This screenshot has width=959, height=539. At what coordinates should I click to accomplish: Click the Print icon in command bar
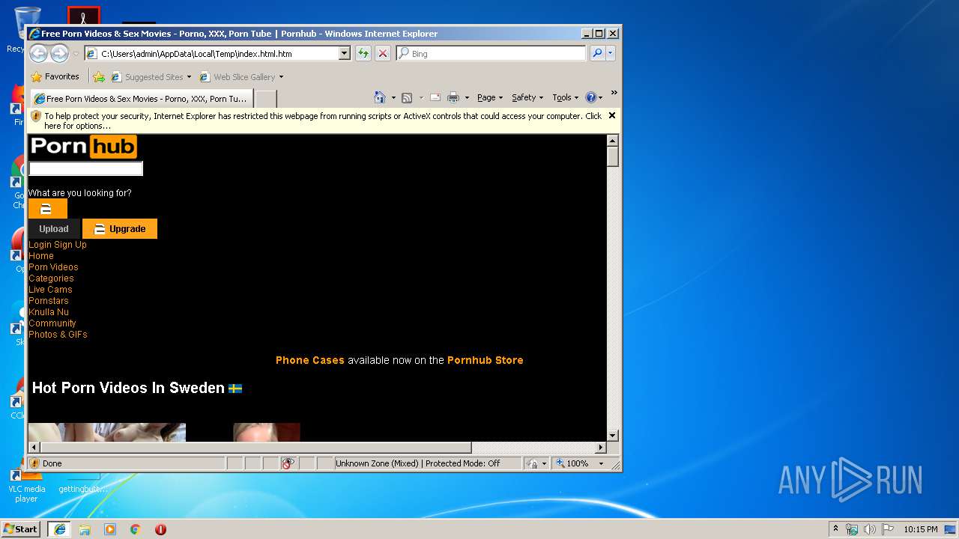tap(453, 97)
